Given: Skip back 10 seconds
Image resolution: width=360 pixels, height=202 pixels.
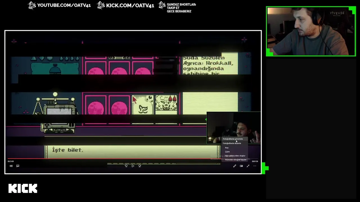Looking at the screenshot, I should (126, 166).
